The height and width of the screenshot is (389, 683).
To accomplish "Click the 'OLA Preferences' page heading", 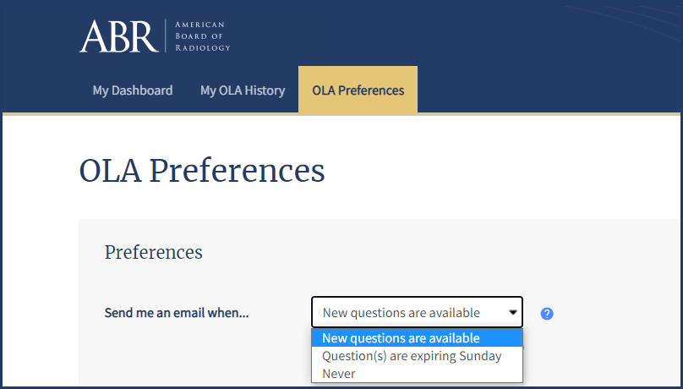I will 202,170.
